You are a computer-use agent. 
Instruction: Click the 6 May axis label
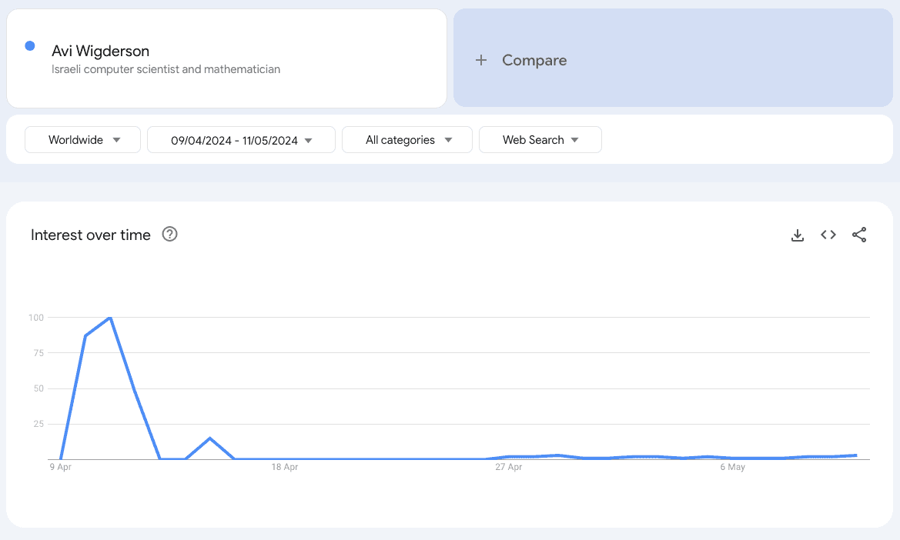tap(732, 467)
